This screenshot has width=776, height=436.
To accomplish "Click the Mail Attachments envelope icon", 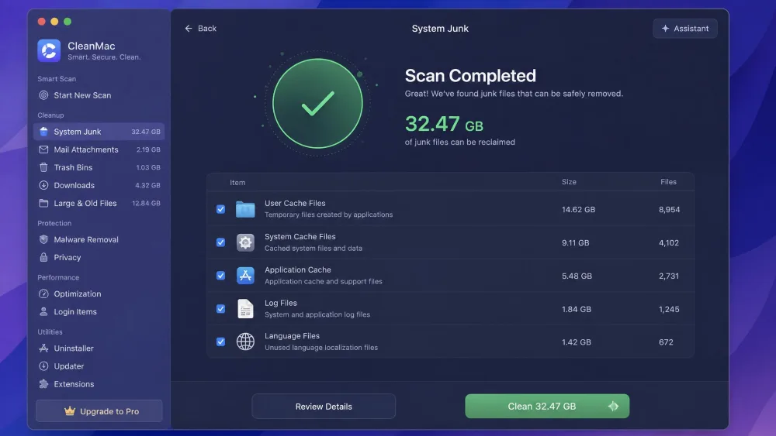I will click(x=43, y=149).
